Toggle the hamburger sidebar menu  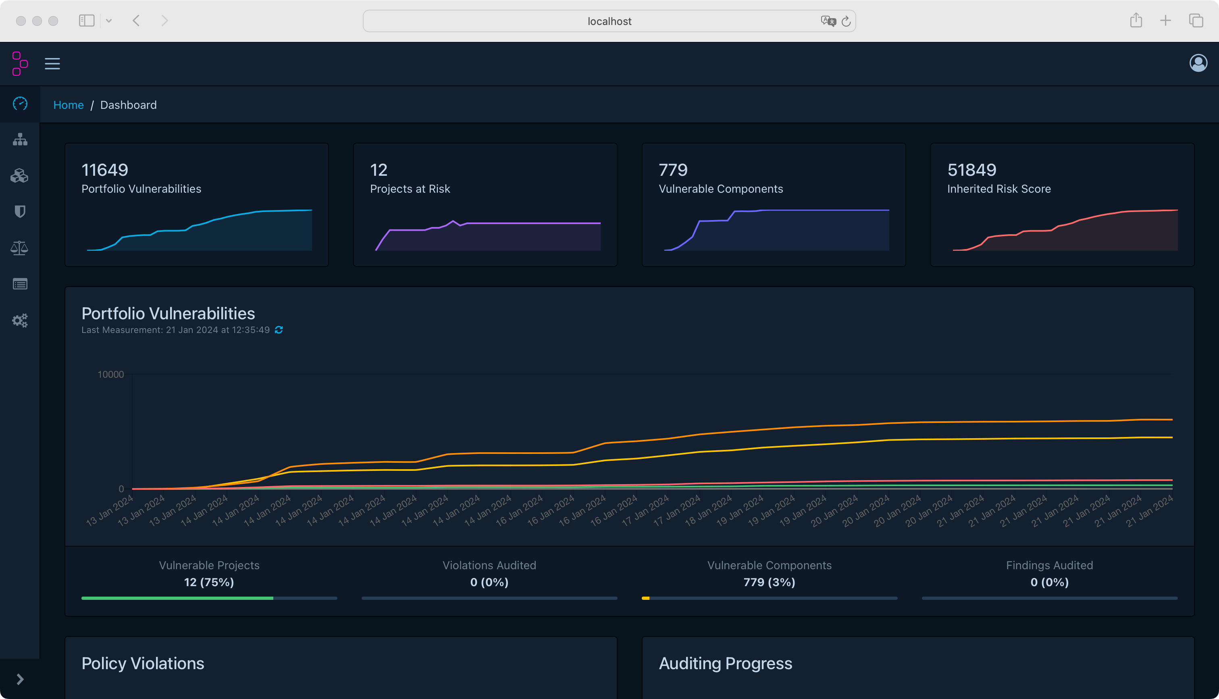(52, 63)
